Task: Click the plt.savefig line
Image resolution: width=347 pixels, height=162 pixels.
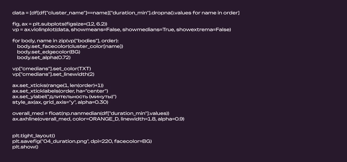Action: click(x=82, y=141)
